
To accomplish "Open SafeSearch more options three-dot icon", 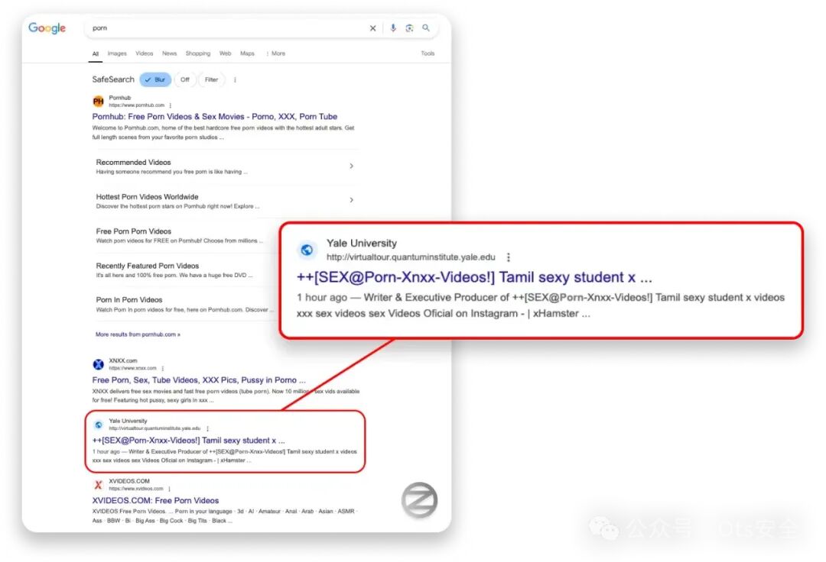I will [235, 80].
